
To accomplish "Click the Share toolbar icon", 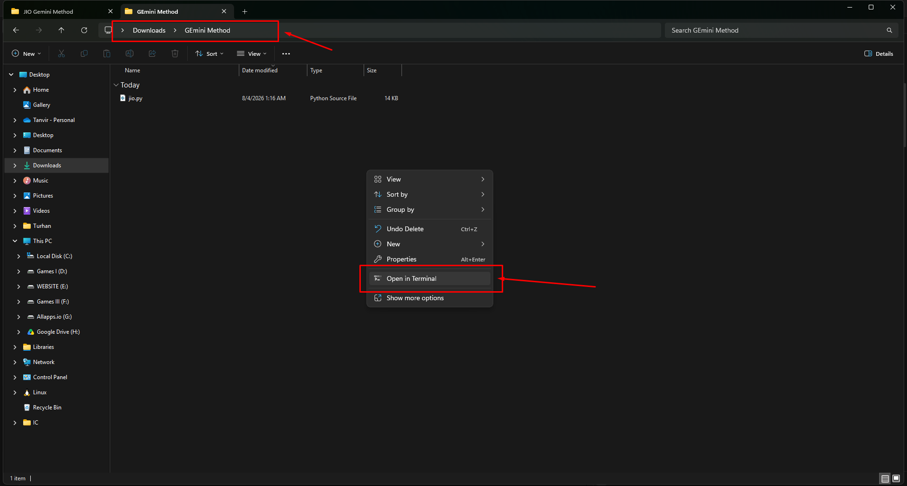I will (152, 53).
